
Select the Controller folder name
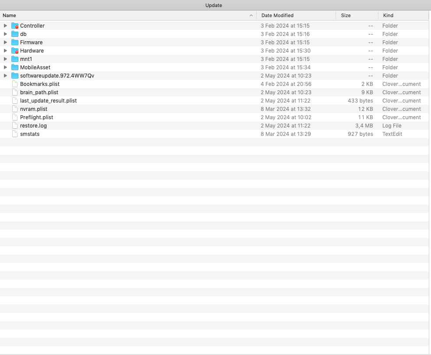point(32,26)
